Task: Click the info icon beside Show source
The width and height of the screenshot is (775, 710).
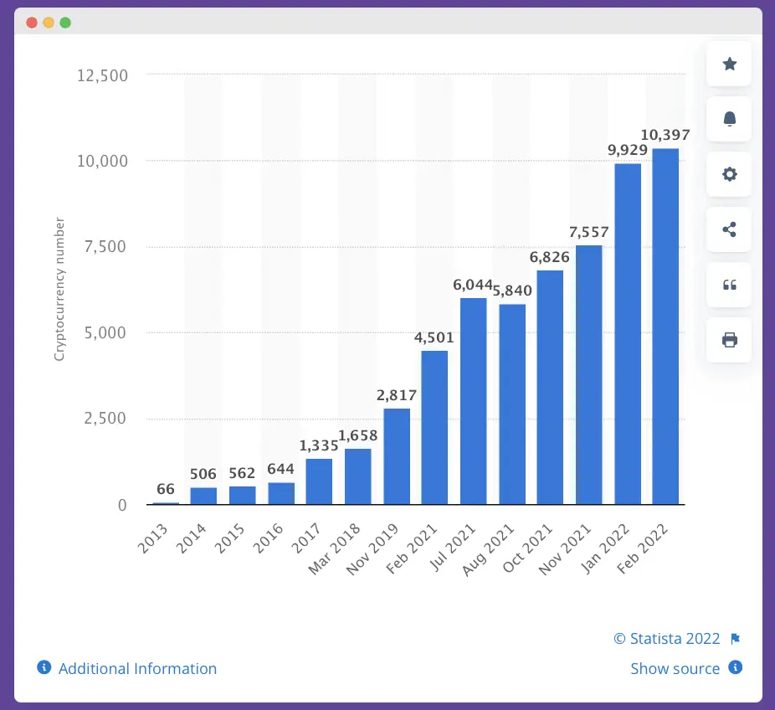Action: [x=735, y=668]
